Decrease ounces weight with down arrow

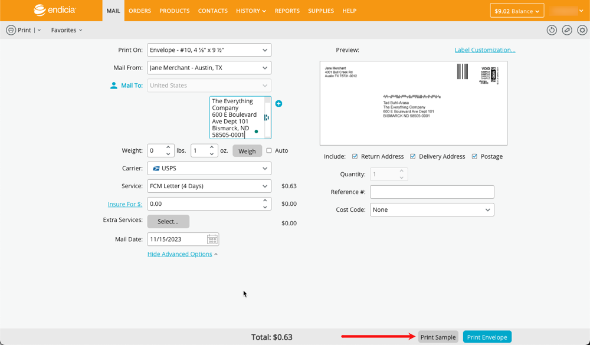(212, 154)
